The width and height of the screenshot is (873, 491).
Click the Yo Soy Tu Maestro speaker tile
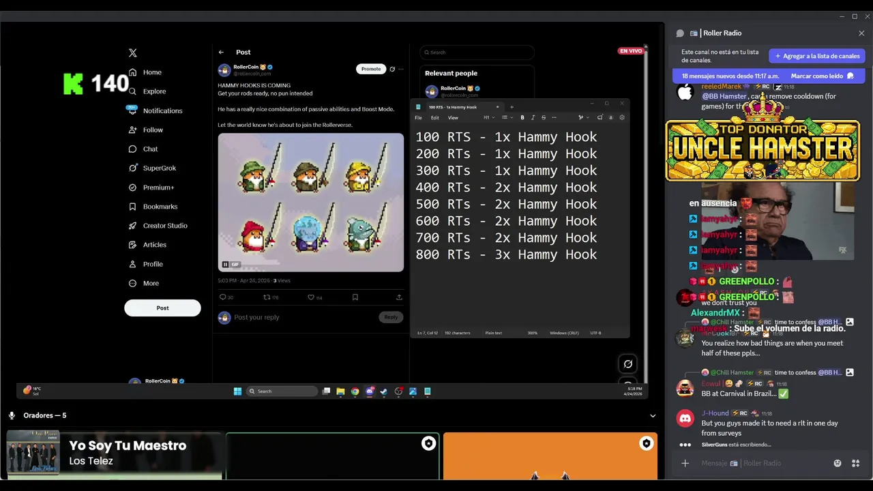115,456
